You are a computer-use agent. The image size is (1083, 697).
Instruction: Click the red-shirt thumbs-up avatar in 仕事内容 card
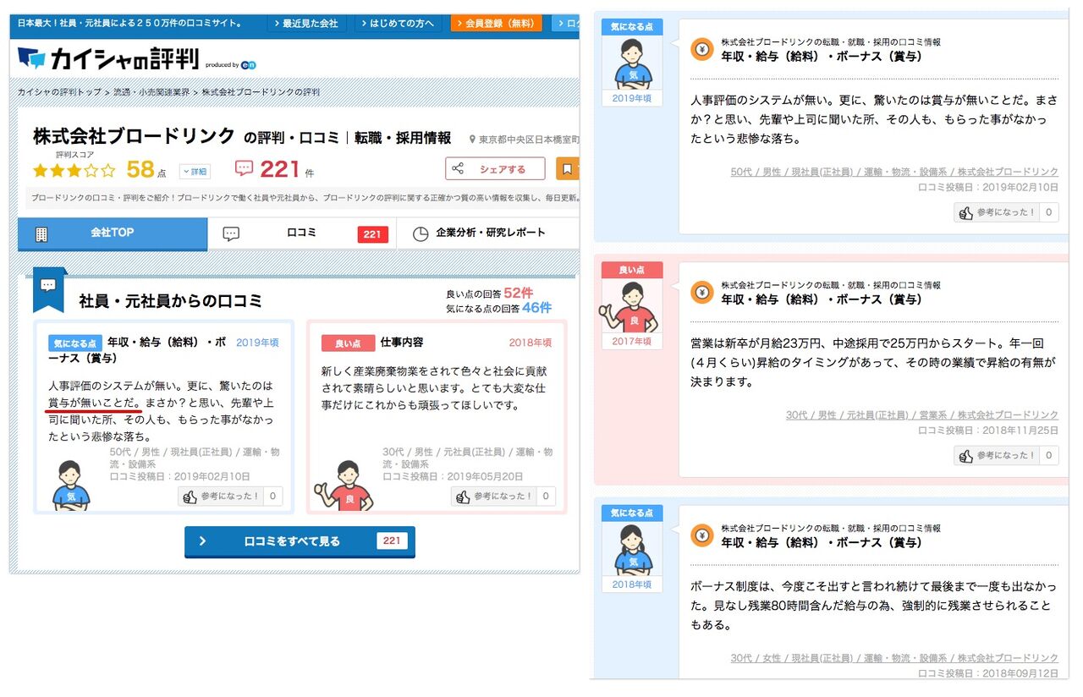(x=342, y=485)
